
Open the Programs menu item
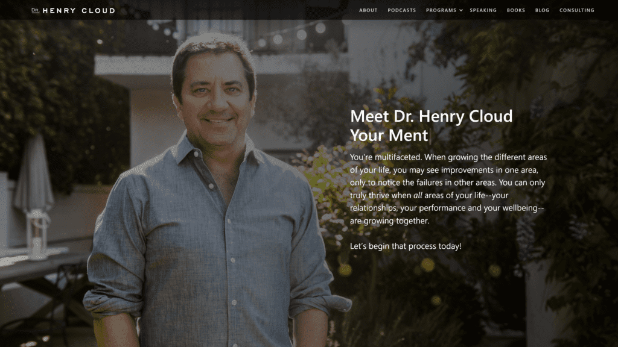(441, 10)
